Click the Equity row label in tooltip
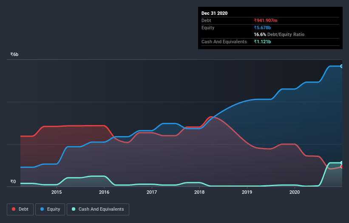 (x=208, y=28)
